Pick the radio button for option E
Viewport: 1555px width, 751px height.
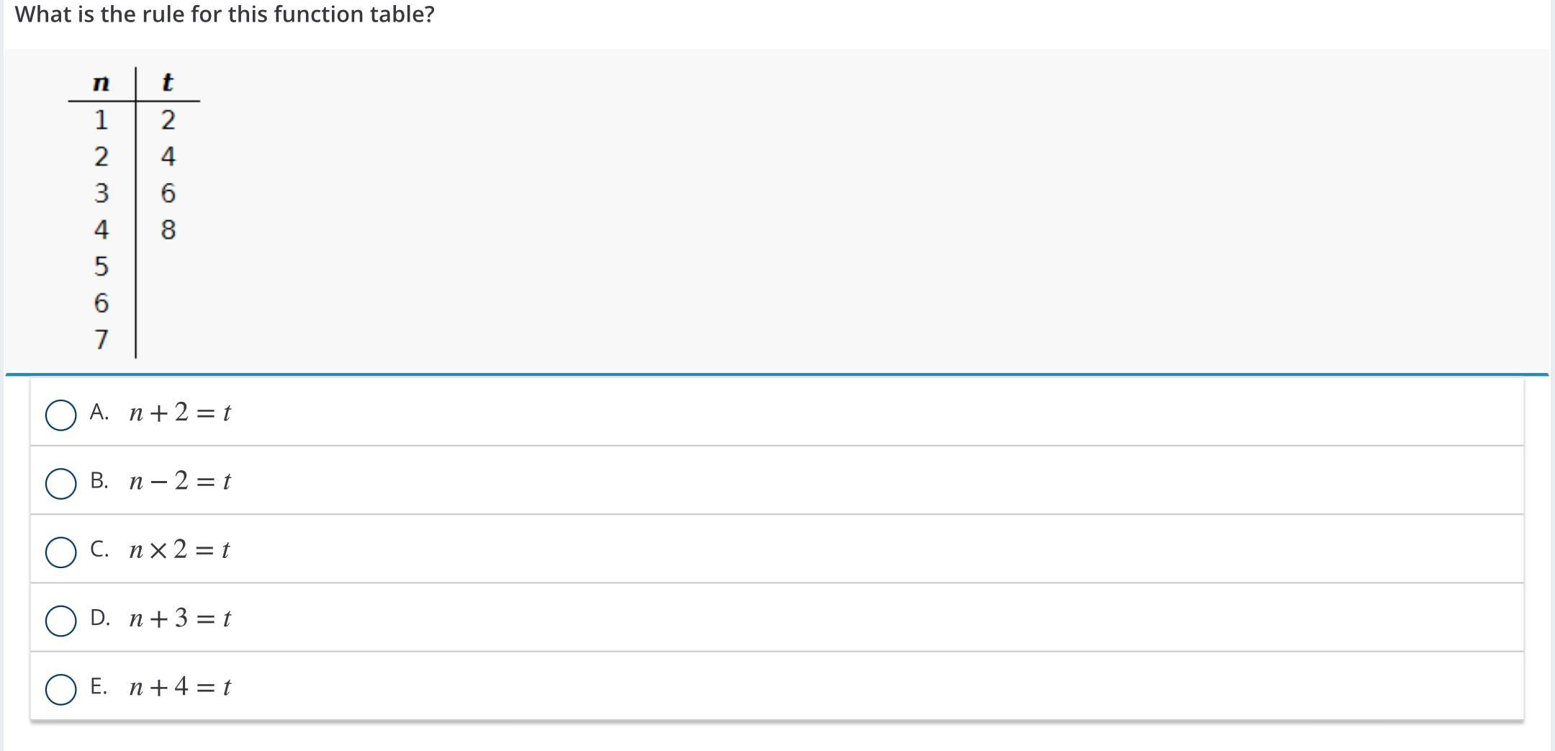(x=60, y=689)
